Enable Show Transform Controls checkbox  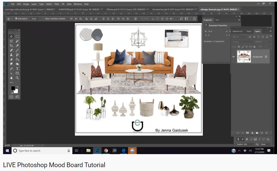coord(44,19)
